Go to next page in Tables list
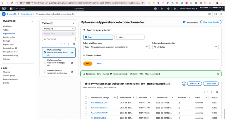 pyautogui.click(x=68, y=44)
